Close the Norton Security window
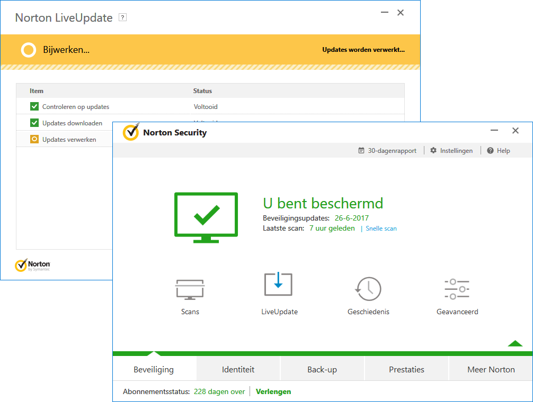This screenshot has height=402, width=533. (x=516, y=131)
